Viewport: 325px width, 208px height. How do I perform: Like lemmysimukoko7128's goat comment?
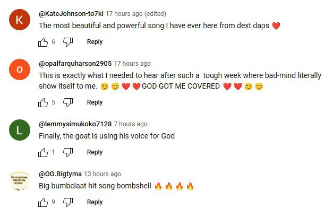(43, 152)
